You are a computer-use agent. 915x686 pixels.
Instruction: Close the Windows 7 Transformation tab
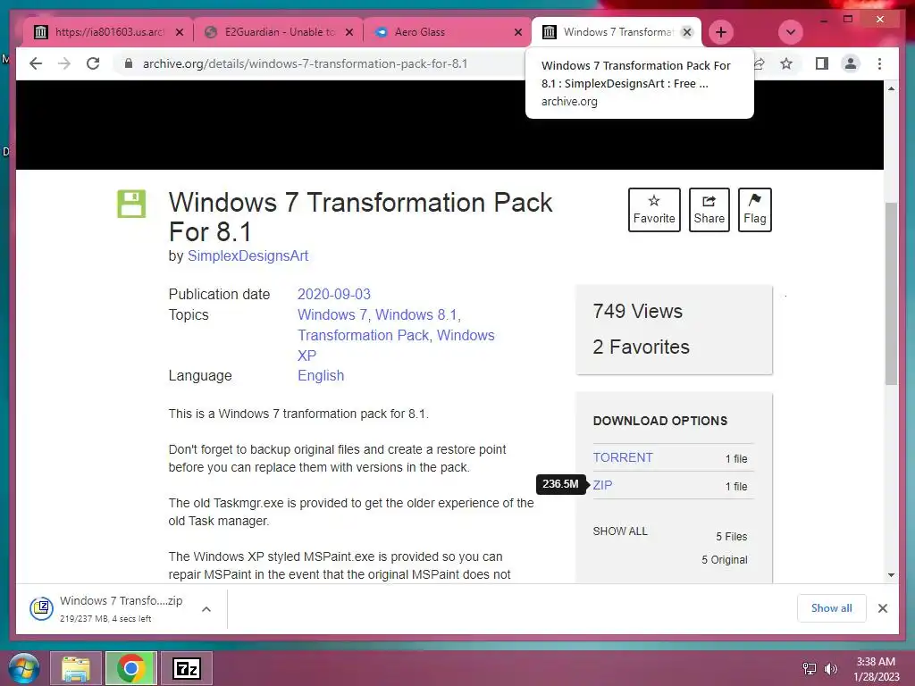(x=687, y=32)
